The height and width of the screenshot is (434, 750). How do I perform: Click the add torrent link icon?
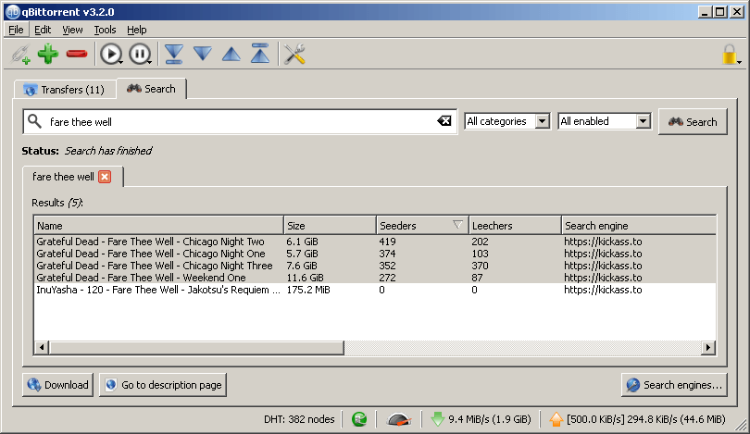(21, 54)
